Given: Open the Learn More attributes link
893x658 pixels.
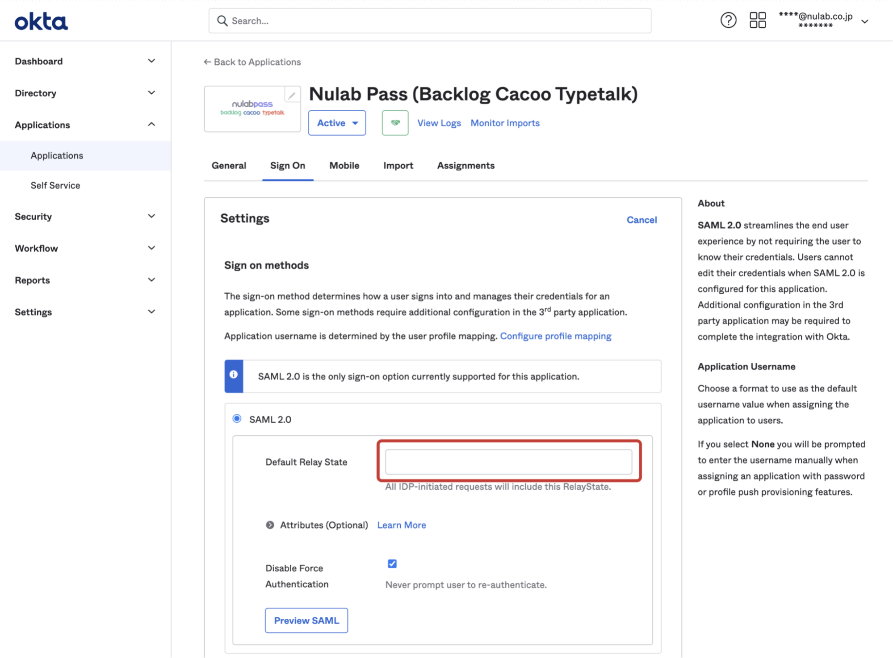Looking at the screenshot, I should coord(401,525).
